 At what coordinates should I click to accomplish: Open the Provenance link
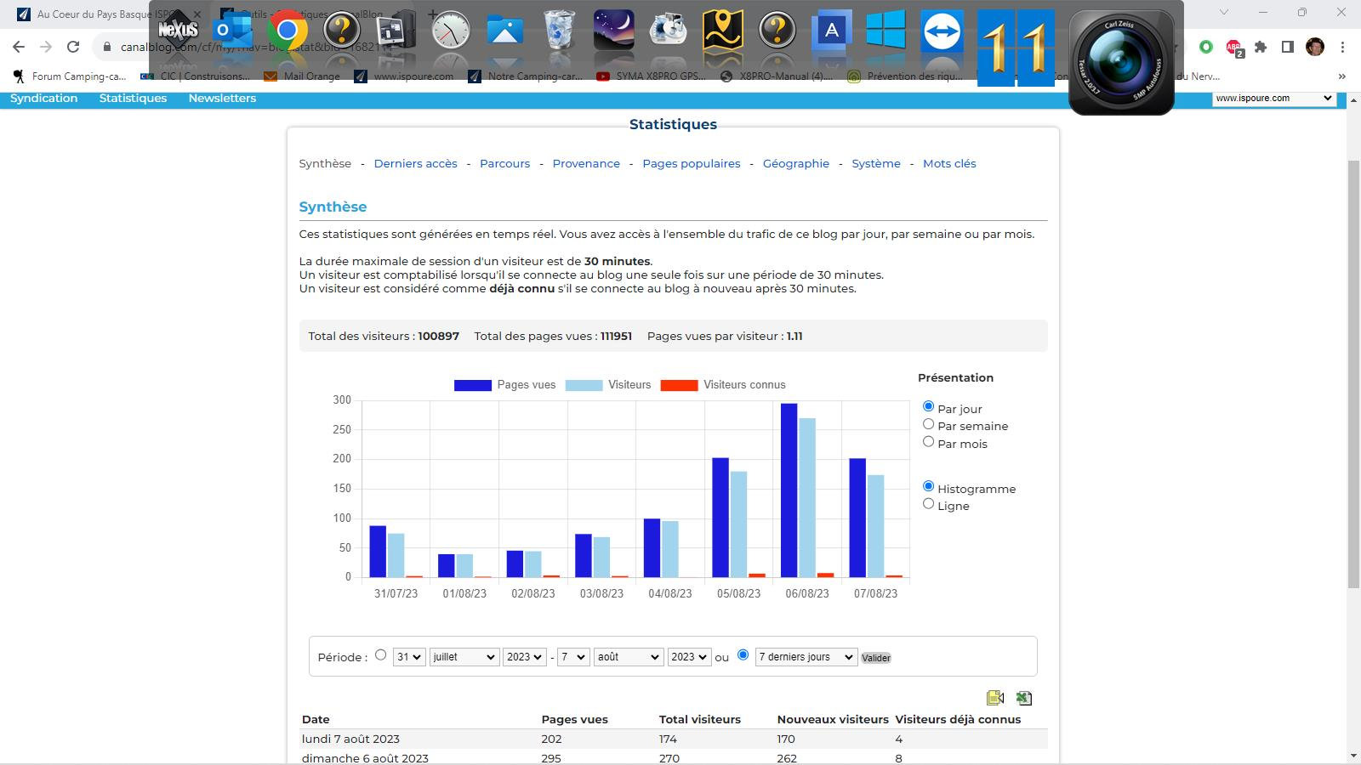coord(586,163)
